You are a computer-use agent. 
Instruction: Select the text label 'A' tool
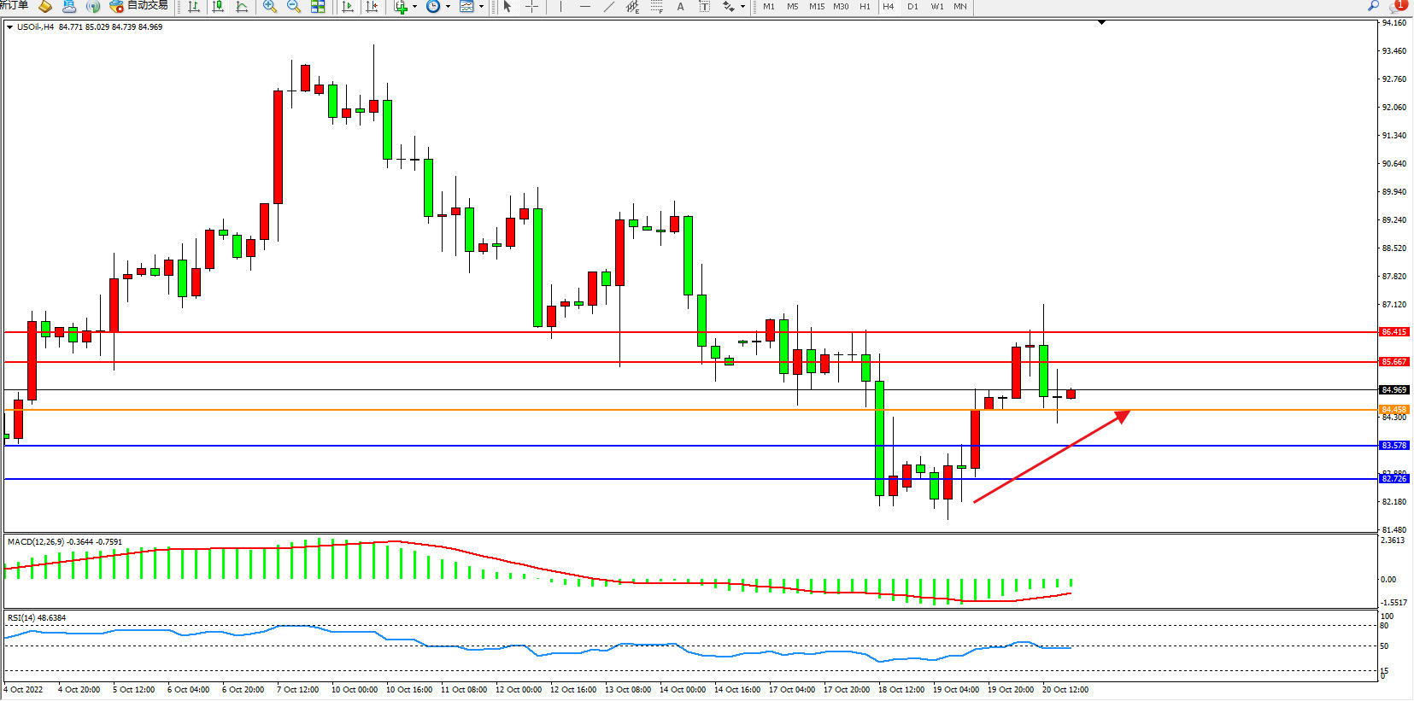680,7
